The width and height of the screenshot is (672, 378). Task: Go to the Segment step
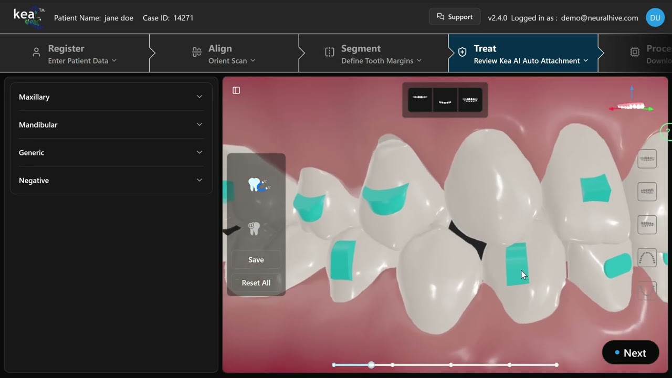point(374,53)
